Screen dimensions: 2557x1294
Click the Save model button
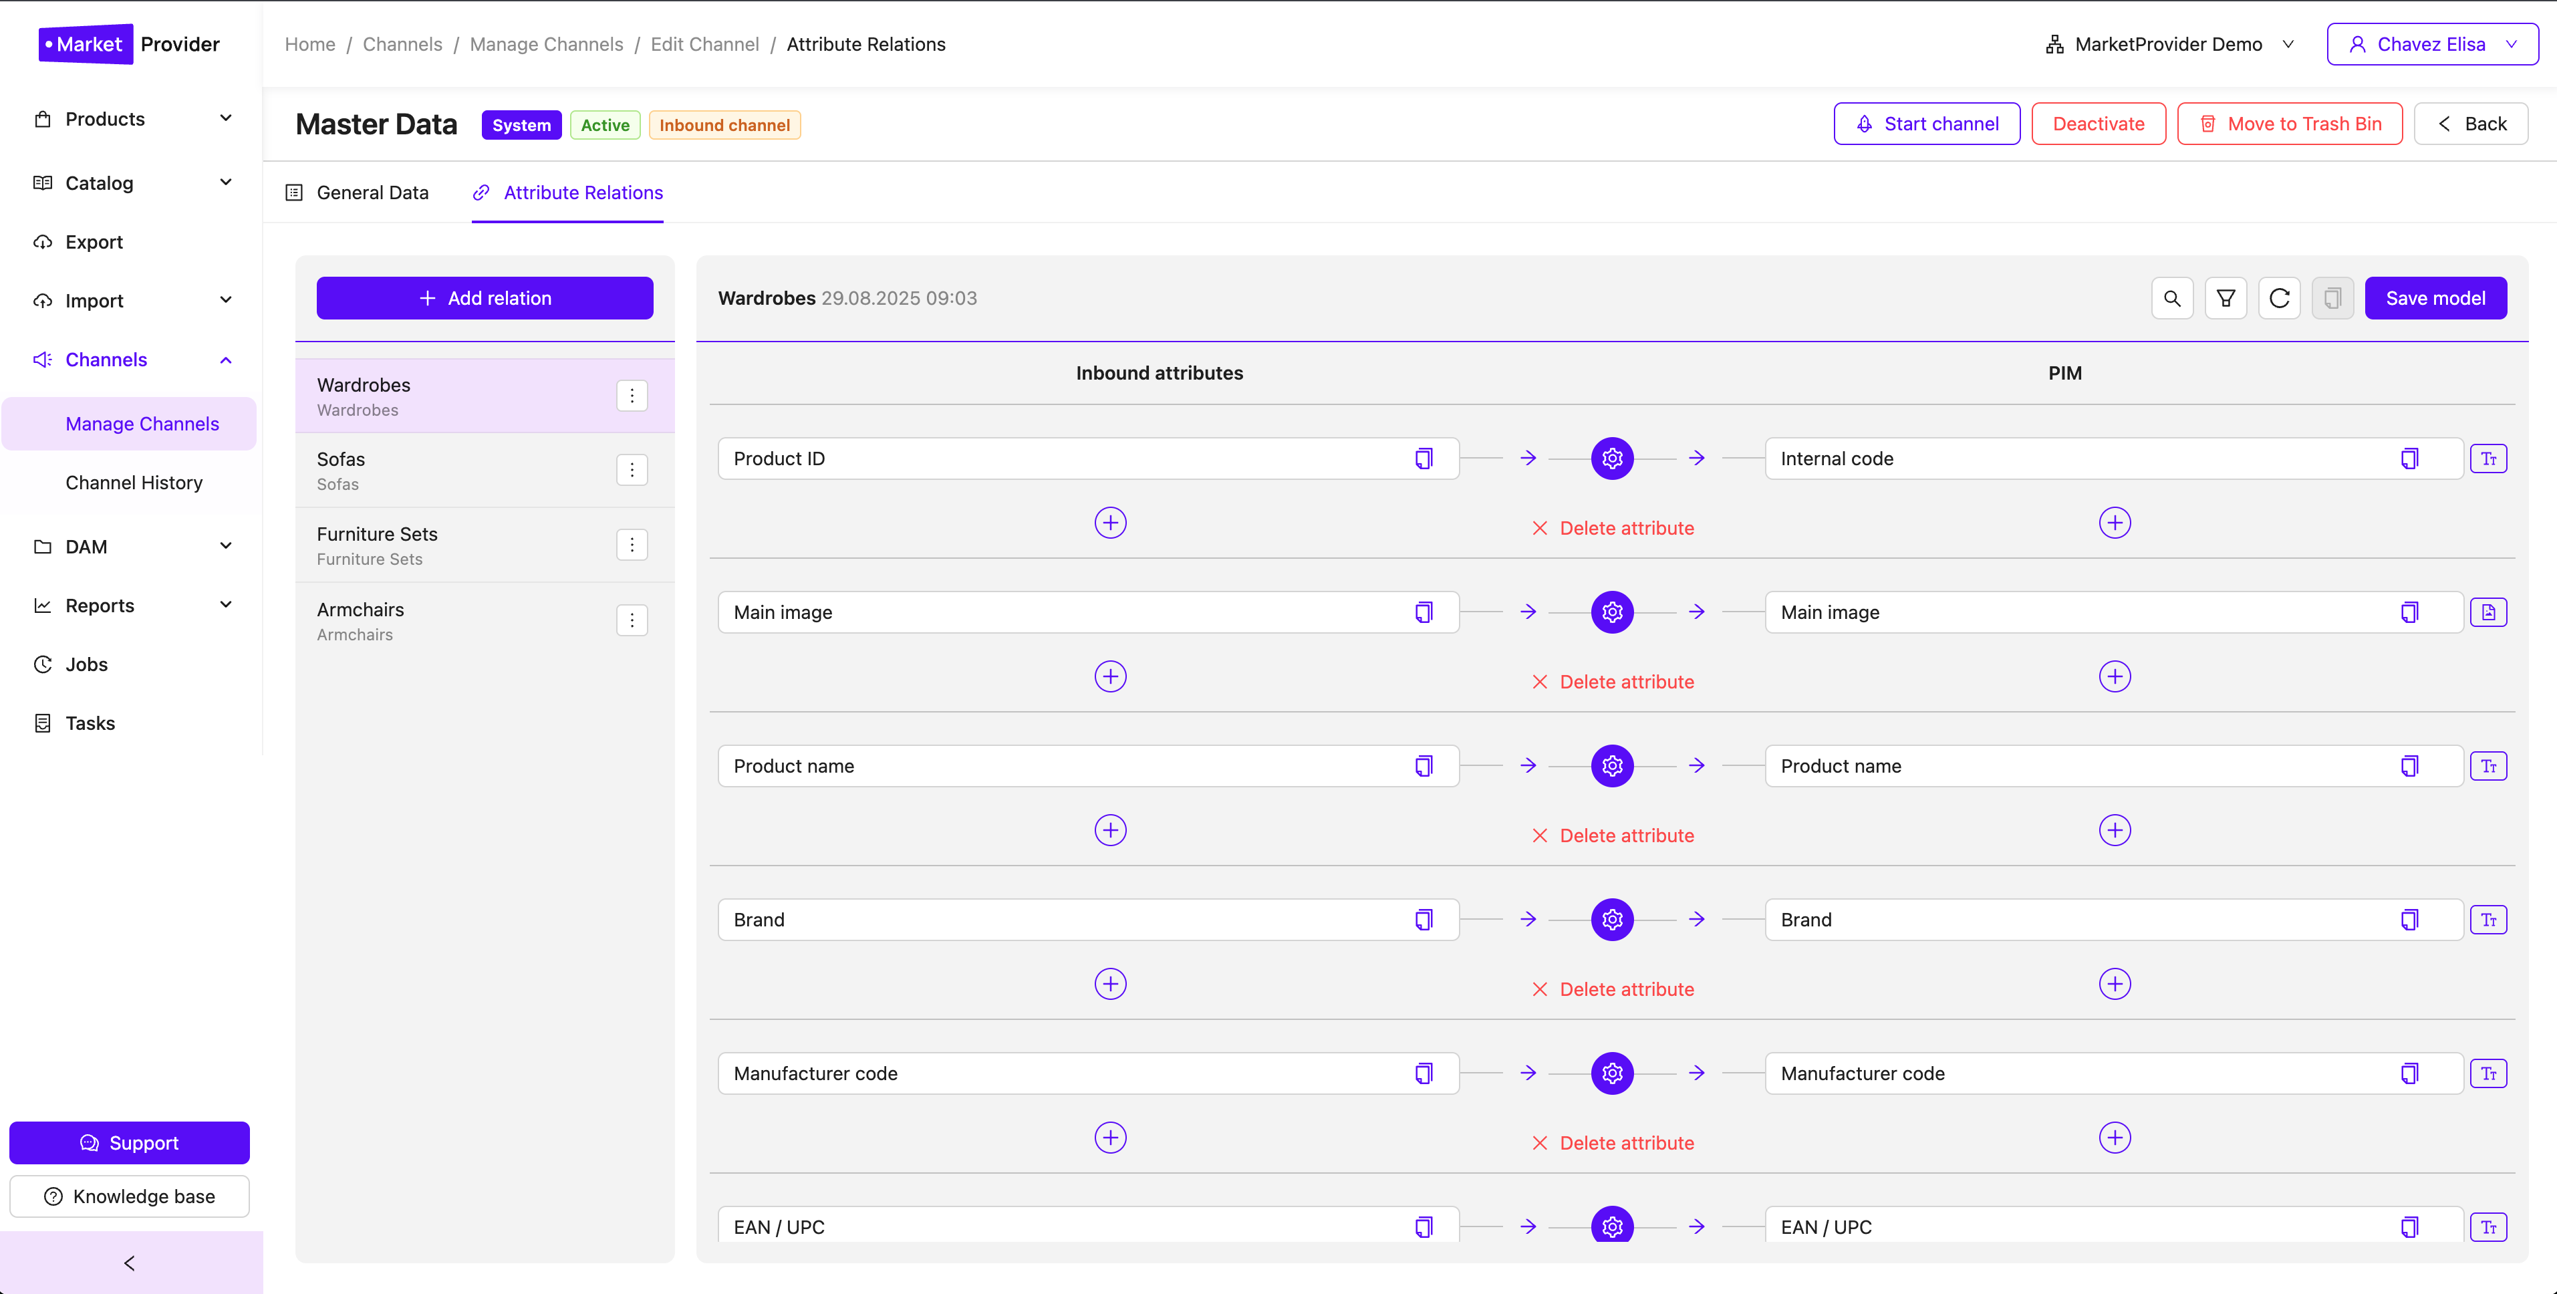2435,298
